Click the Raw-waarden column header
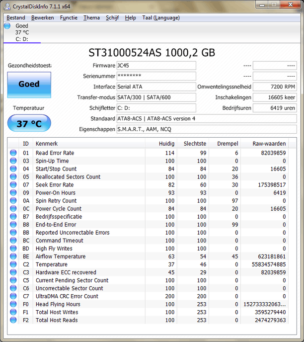This screenshot has width=304, height=342. (x=265, y=144)
